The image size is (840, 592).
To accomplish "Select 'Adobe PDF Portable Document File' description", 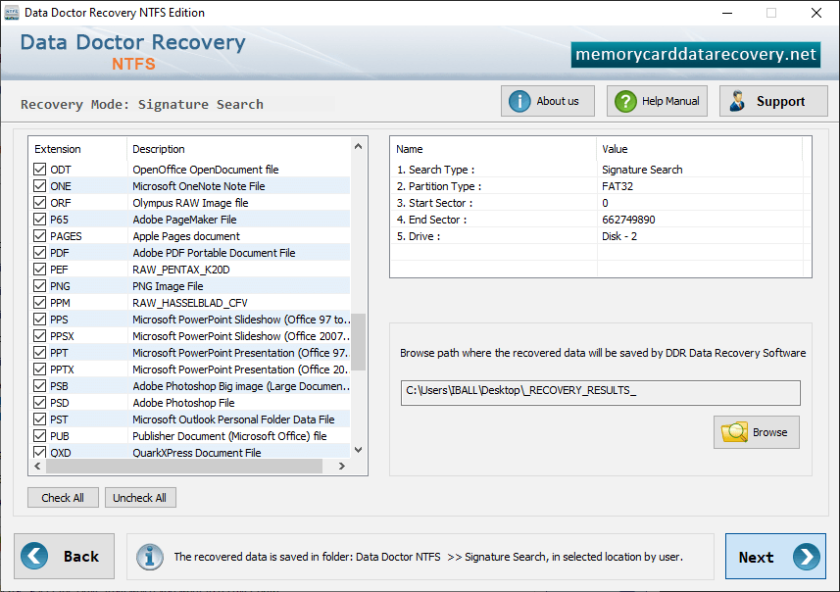I will pyautogui.click(x=214, y=252).
